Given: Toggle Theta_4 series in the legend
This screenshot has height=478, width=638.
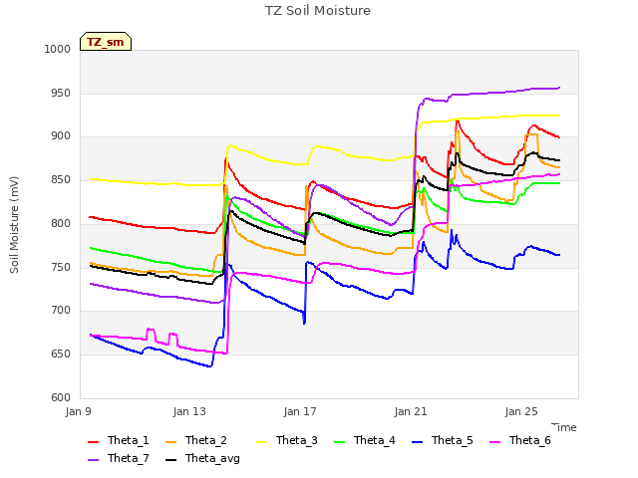Looking at the screenshot, I should point(365,440).
